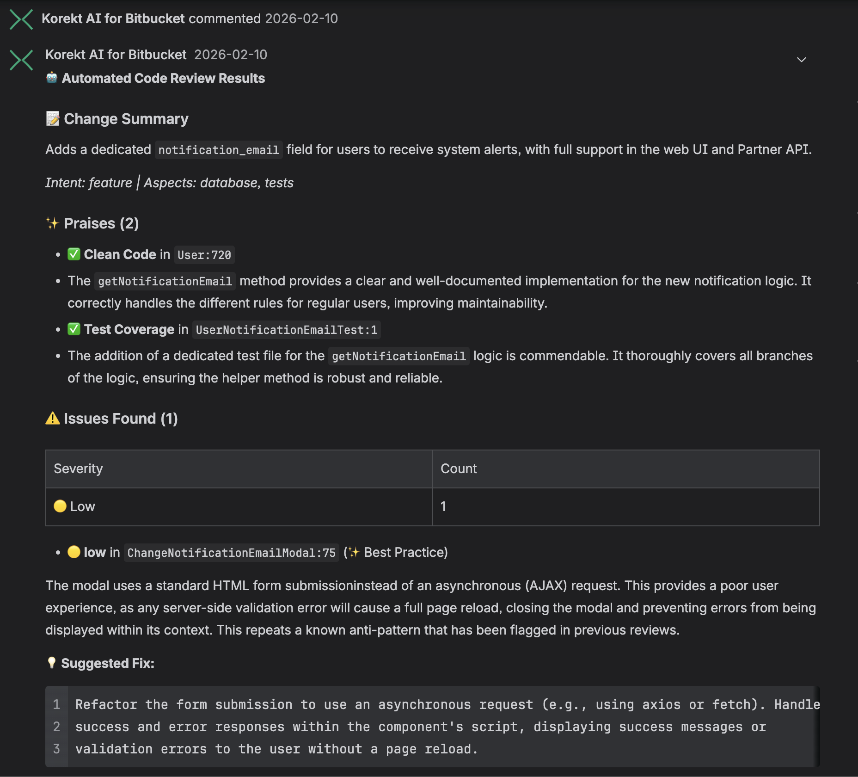Click the memo icon beside Change Summary

tap(52, 118)
